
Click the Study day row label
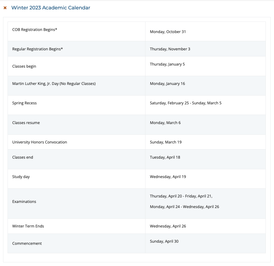(x=21, y=177)
